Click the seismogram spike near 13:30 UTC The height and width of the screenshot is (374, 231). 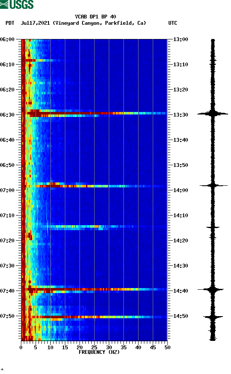click(213, 114)
